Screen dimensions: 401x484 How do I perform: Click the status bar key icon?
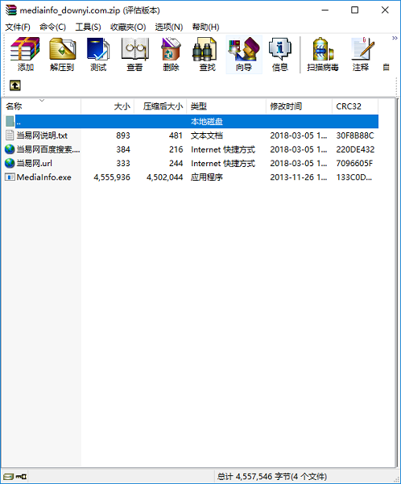pyautogui.click(x=21, y=477)
